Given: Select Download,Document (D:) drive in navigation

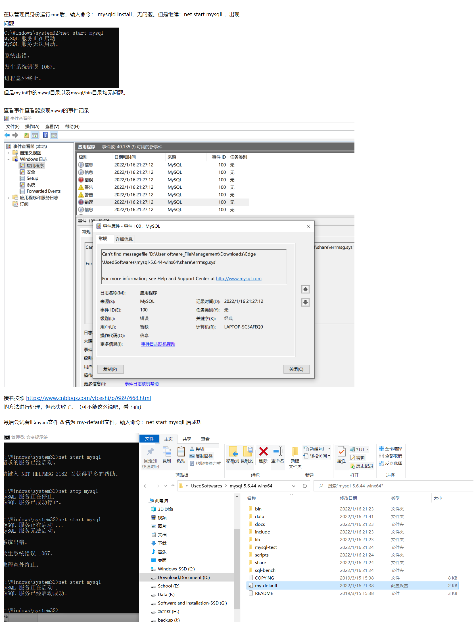Looking at the screenshot, I should pos(187,578).
